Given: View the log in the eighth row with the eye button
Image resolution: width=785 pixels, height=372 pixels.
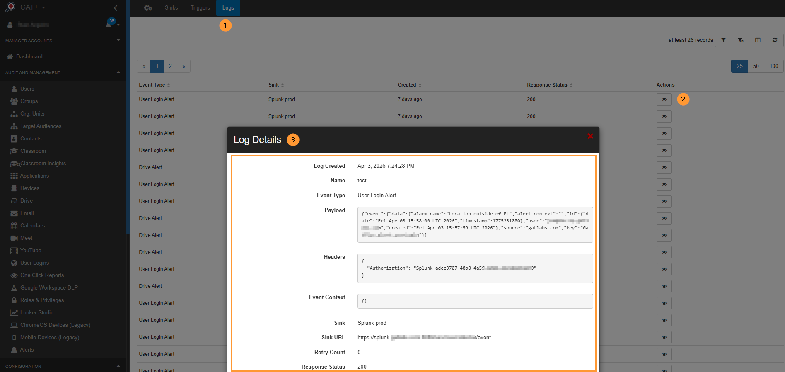Looking at the screenshot, I should (x=664, y=218).
